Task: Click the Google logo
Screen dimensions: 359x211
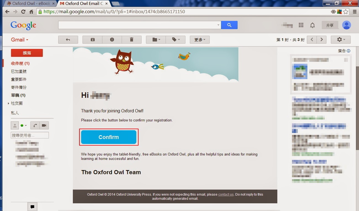Action: (23, 25)
